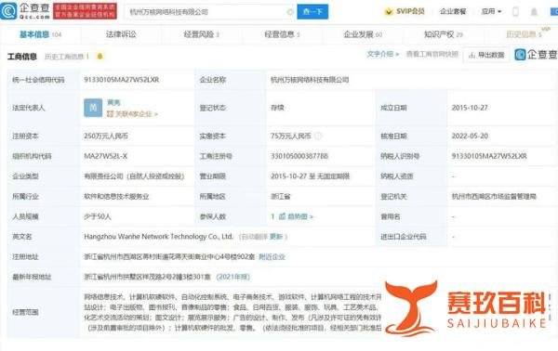
Task: Select registration authority 杭州市西湖区市场监督管理局
Action: [x=494, y=197]
